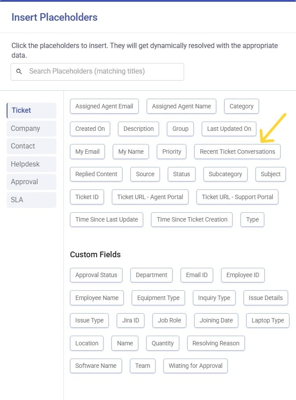This screenshot has width=296, height=400.
Task: Insert the Ticket ID placeholder
Action: pyautogui.click(x=87, y=197)
